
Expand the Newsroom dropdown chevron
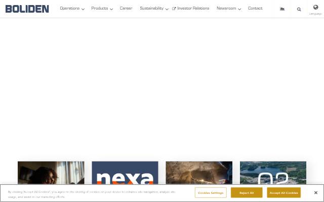coord(239,9)
